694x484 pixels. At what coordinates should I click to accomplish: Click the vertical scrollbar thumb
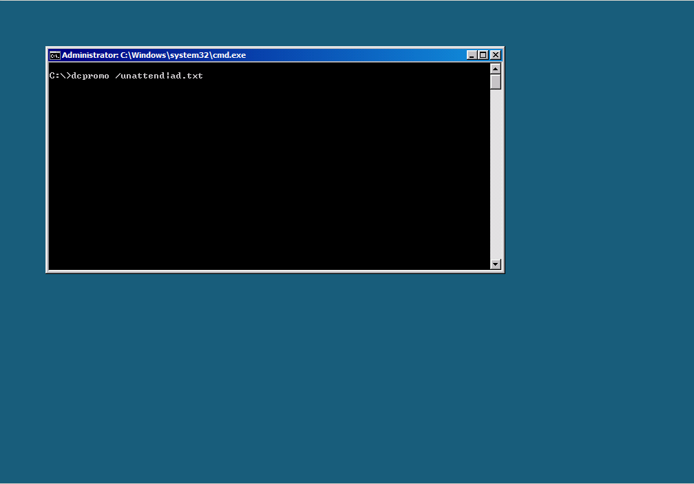pos(495,82)
